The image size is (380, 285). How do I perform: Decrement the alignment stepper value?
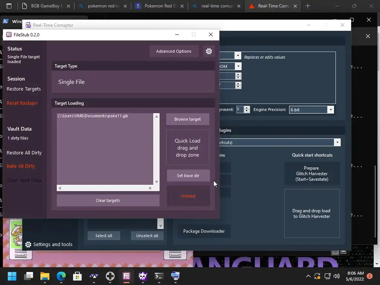(247, 111)
